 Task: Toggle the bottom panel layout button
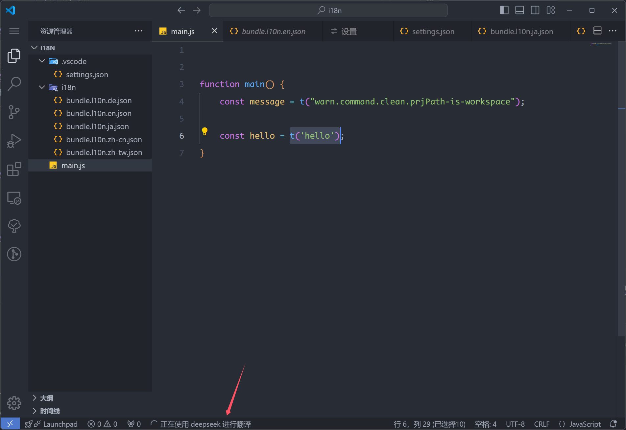(519, 10)
